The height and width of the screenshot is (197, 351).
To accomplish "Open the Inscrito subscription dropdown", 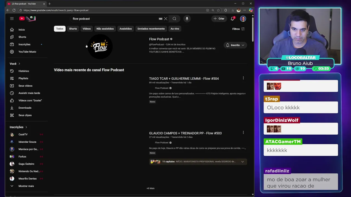I will coord(235,45).
